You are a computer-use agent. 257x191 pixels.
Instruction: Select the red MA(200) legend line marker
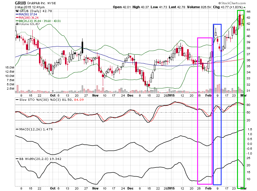(x=17, y=18)
